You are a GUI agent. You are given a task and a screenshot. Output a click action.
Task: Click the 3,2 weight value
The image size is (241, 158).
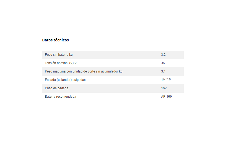click(163, 55)
